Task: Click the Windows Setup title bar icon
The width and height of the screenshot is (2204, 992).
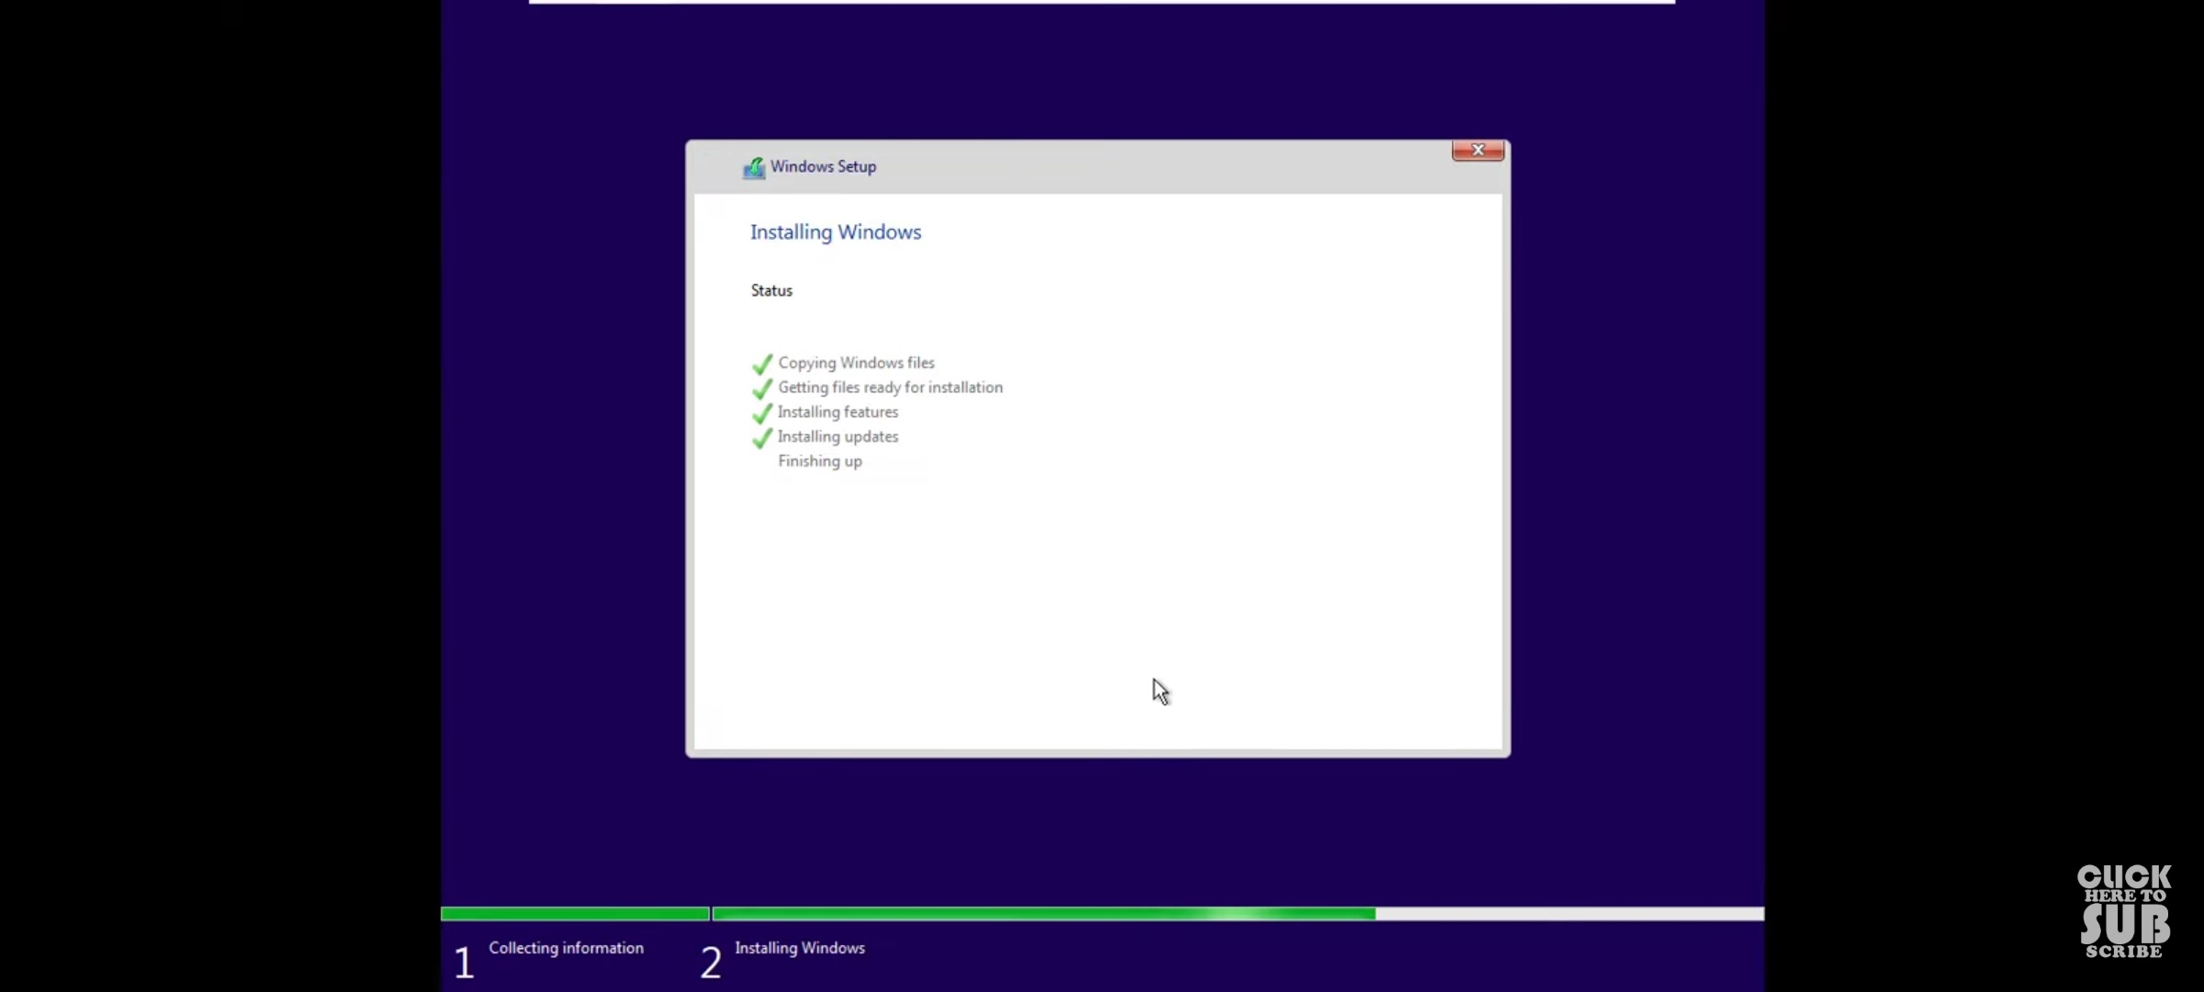Action: 754,167
